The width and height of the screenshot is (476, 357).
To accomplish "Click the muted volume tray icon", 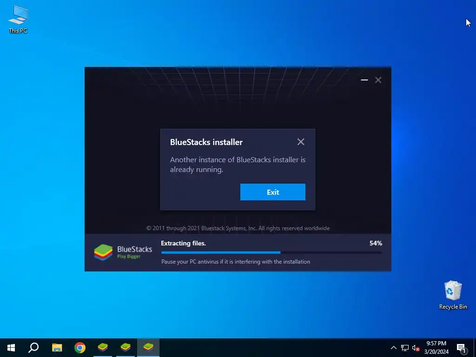I will (416, 348).
